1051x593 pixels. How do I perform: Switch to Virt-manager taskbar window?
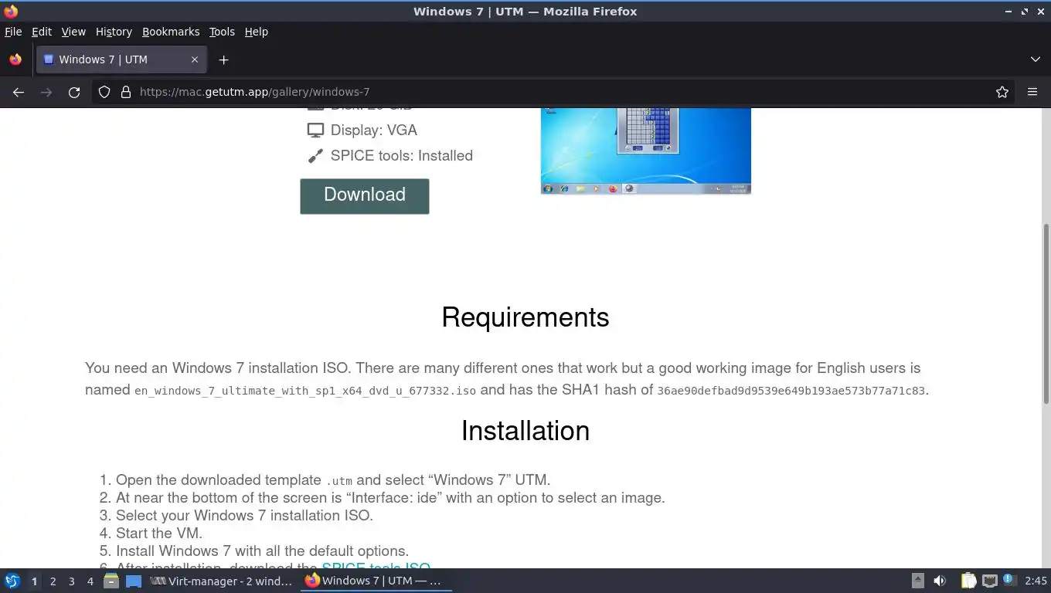click(221, 581)
